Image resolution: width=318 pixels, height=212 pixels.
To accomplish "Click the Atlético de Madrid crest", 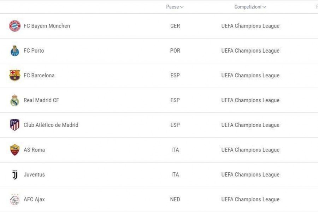I will (15, 125).
